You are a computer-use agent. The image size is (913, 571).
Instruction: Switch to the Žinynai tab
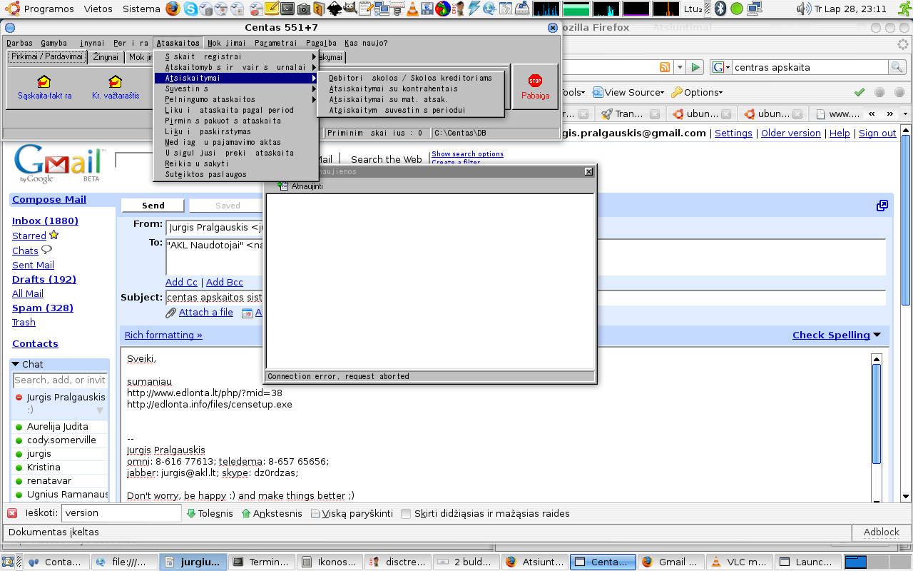point(106,57)
